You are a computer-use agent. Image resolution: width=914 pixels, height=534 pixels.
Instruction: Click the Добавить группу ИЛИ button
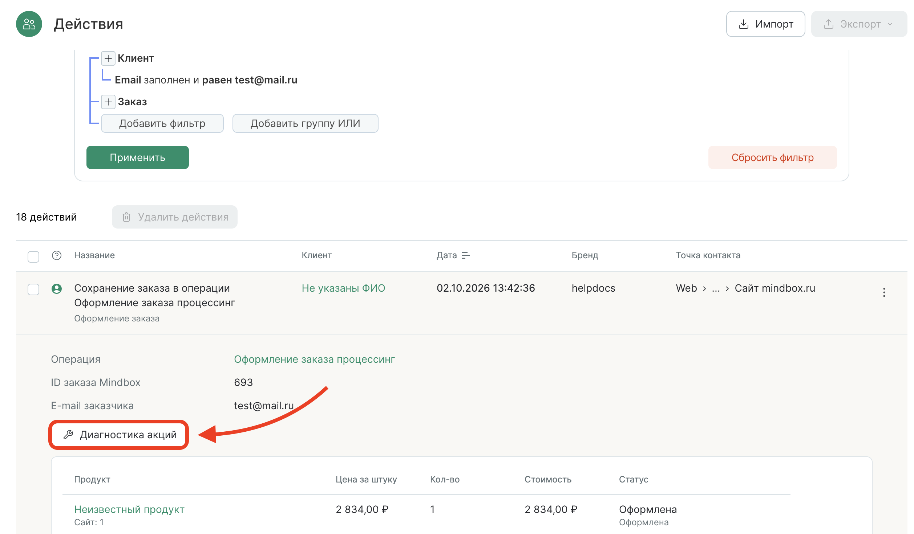click(x=305, y=123)
